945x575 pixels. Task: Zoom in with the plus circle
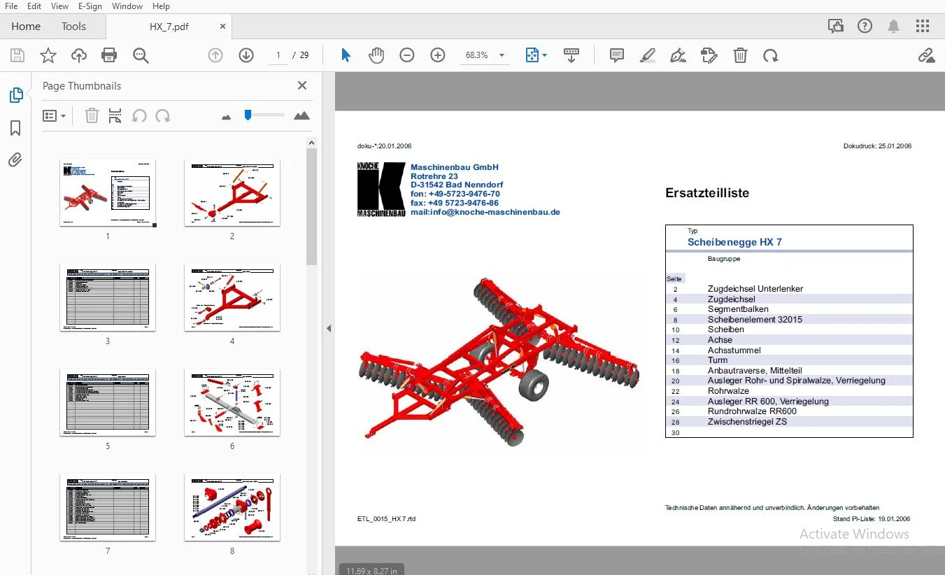click(x=438, y=55)
